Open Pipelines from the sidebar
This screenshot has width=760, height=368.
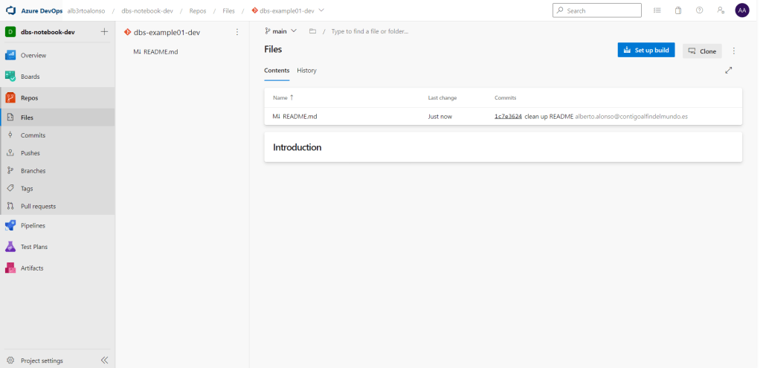[33, 225]
